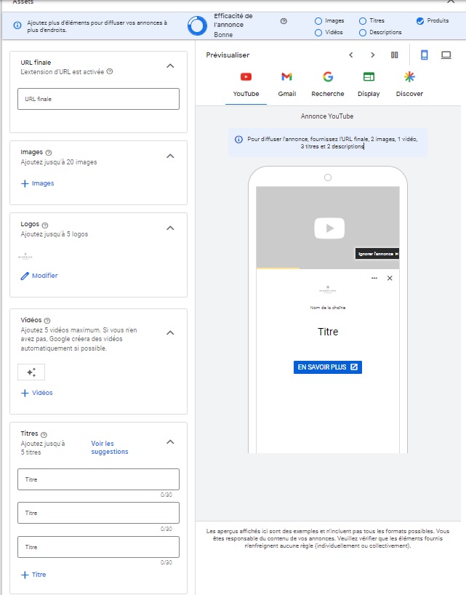Toggle the Titres ad strength checkbox

coord(363,21)
